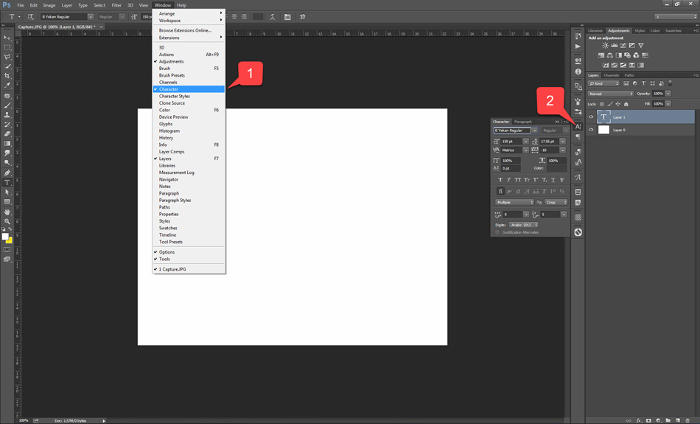Open the blend mode Normal dropdown
Viewport: 700px width, 424px height.
pos(610,94)
